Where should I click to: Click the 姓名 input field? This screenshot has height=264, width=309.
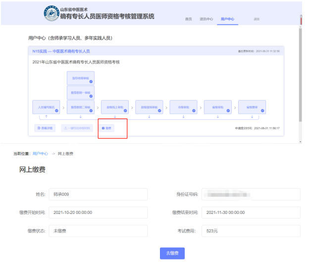tap(99, 194)
